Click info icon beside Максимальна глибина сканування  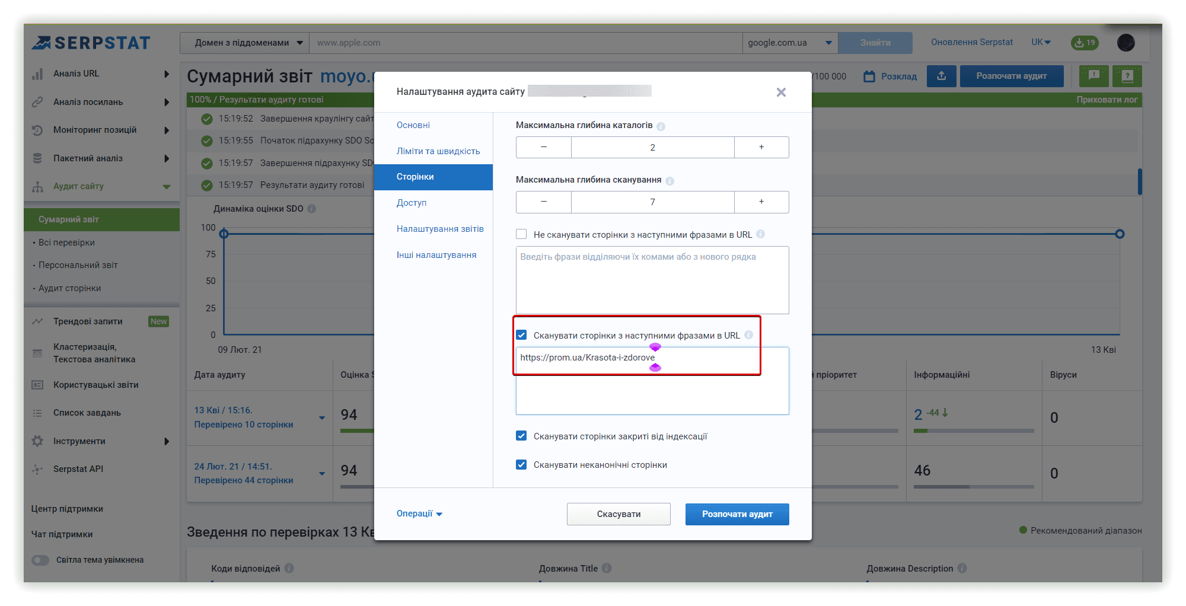pyautogui.click(x=669, y=181)
